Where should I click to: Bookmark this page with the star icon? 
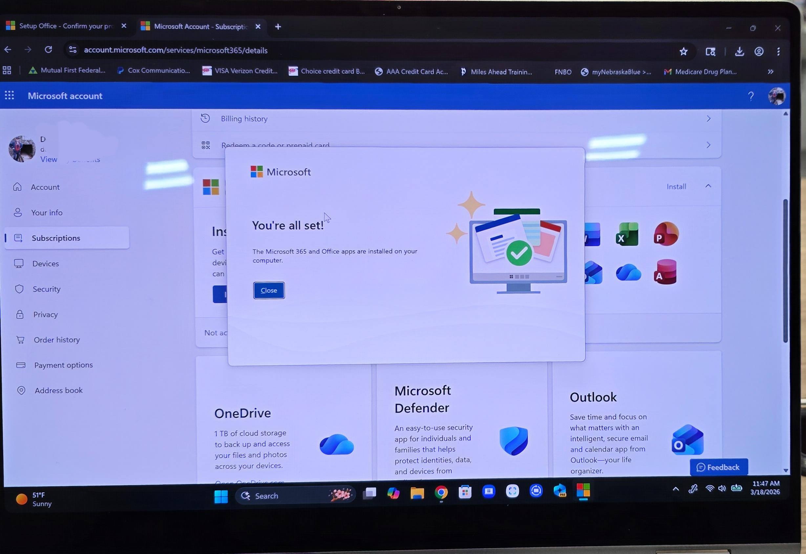pyautogui.click(x=683, y=52)
